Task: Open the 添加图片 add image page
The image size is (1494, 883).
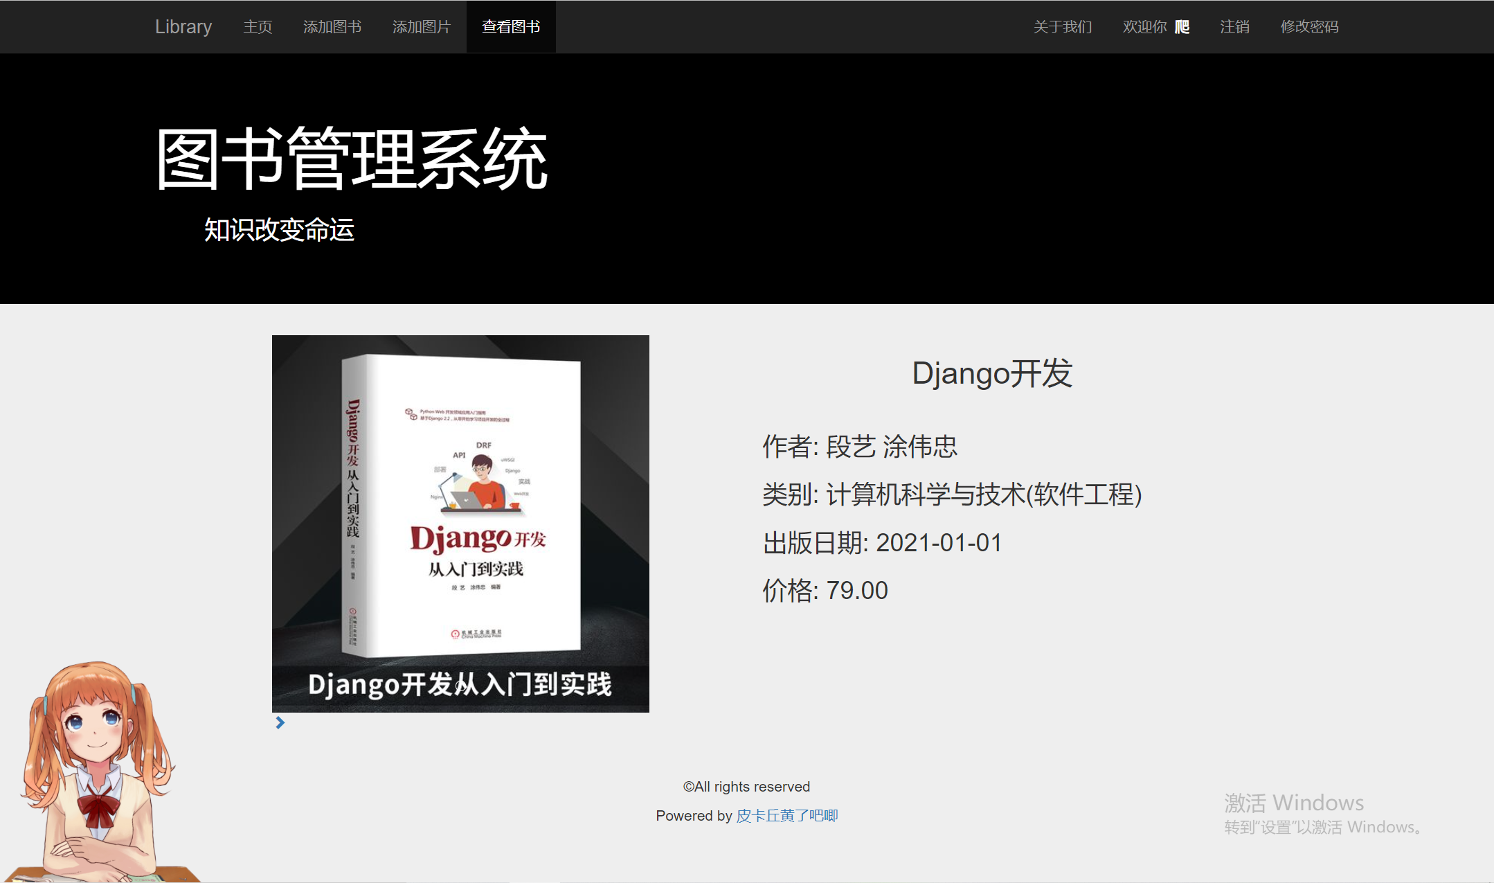Action: (x=422, y=27)
